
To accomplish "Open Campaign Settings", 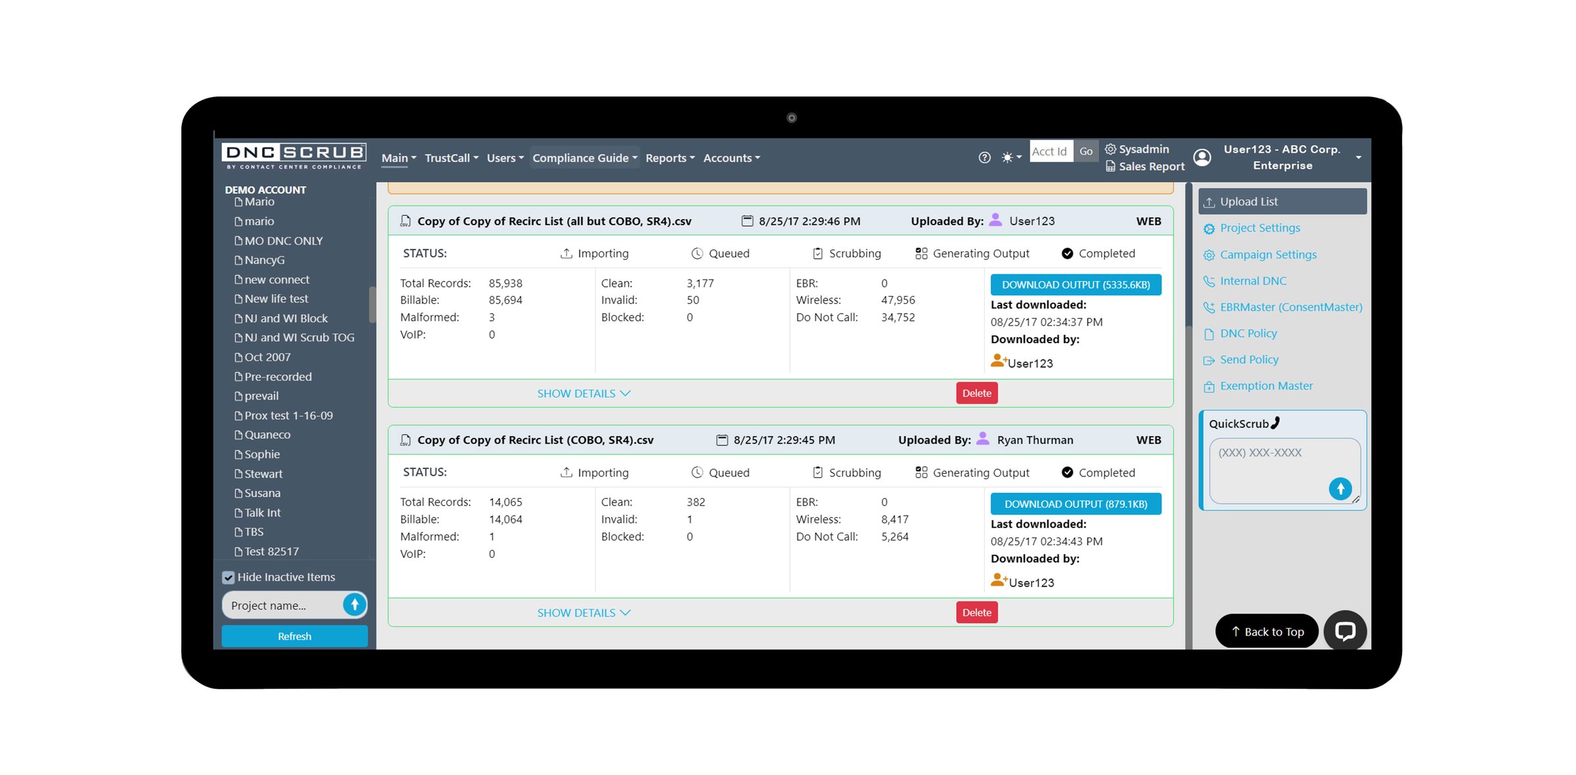I will [x=1267, y=255].
